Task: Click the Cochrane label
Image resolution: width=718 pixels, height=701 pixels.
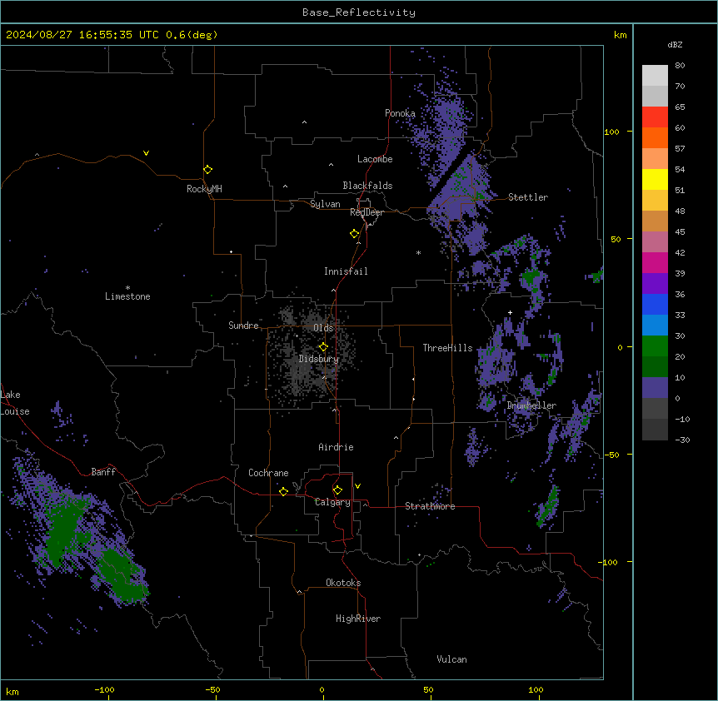Action: [268, 473]
